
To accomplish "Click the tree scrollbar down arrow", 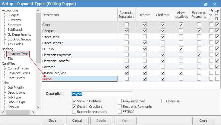I will tap(38, 107).
